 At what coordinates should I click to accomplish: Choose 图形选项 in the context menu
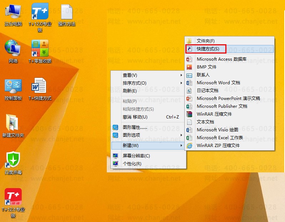point(149,135)
